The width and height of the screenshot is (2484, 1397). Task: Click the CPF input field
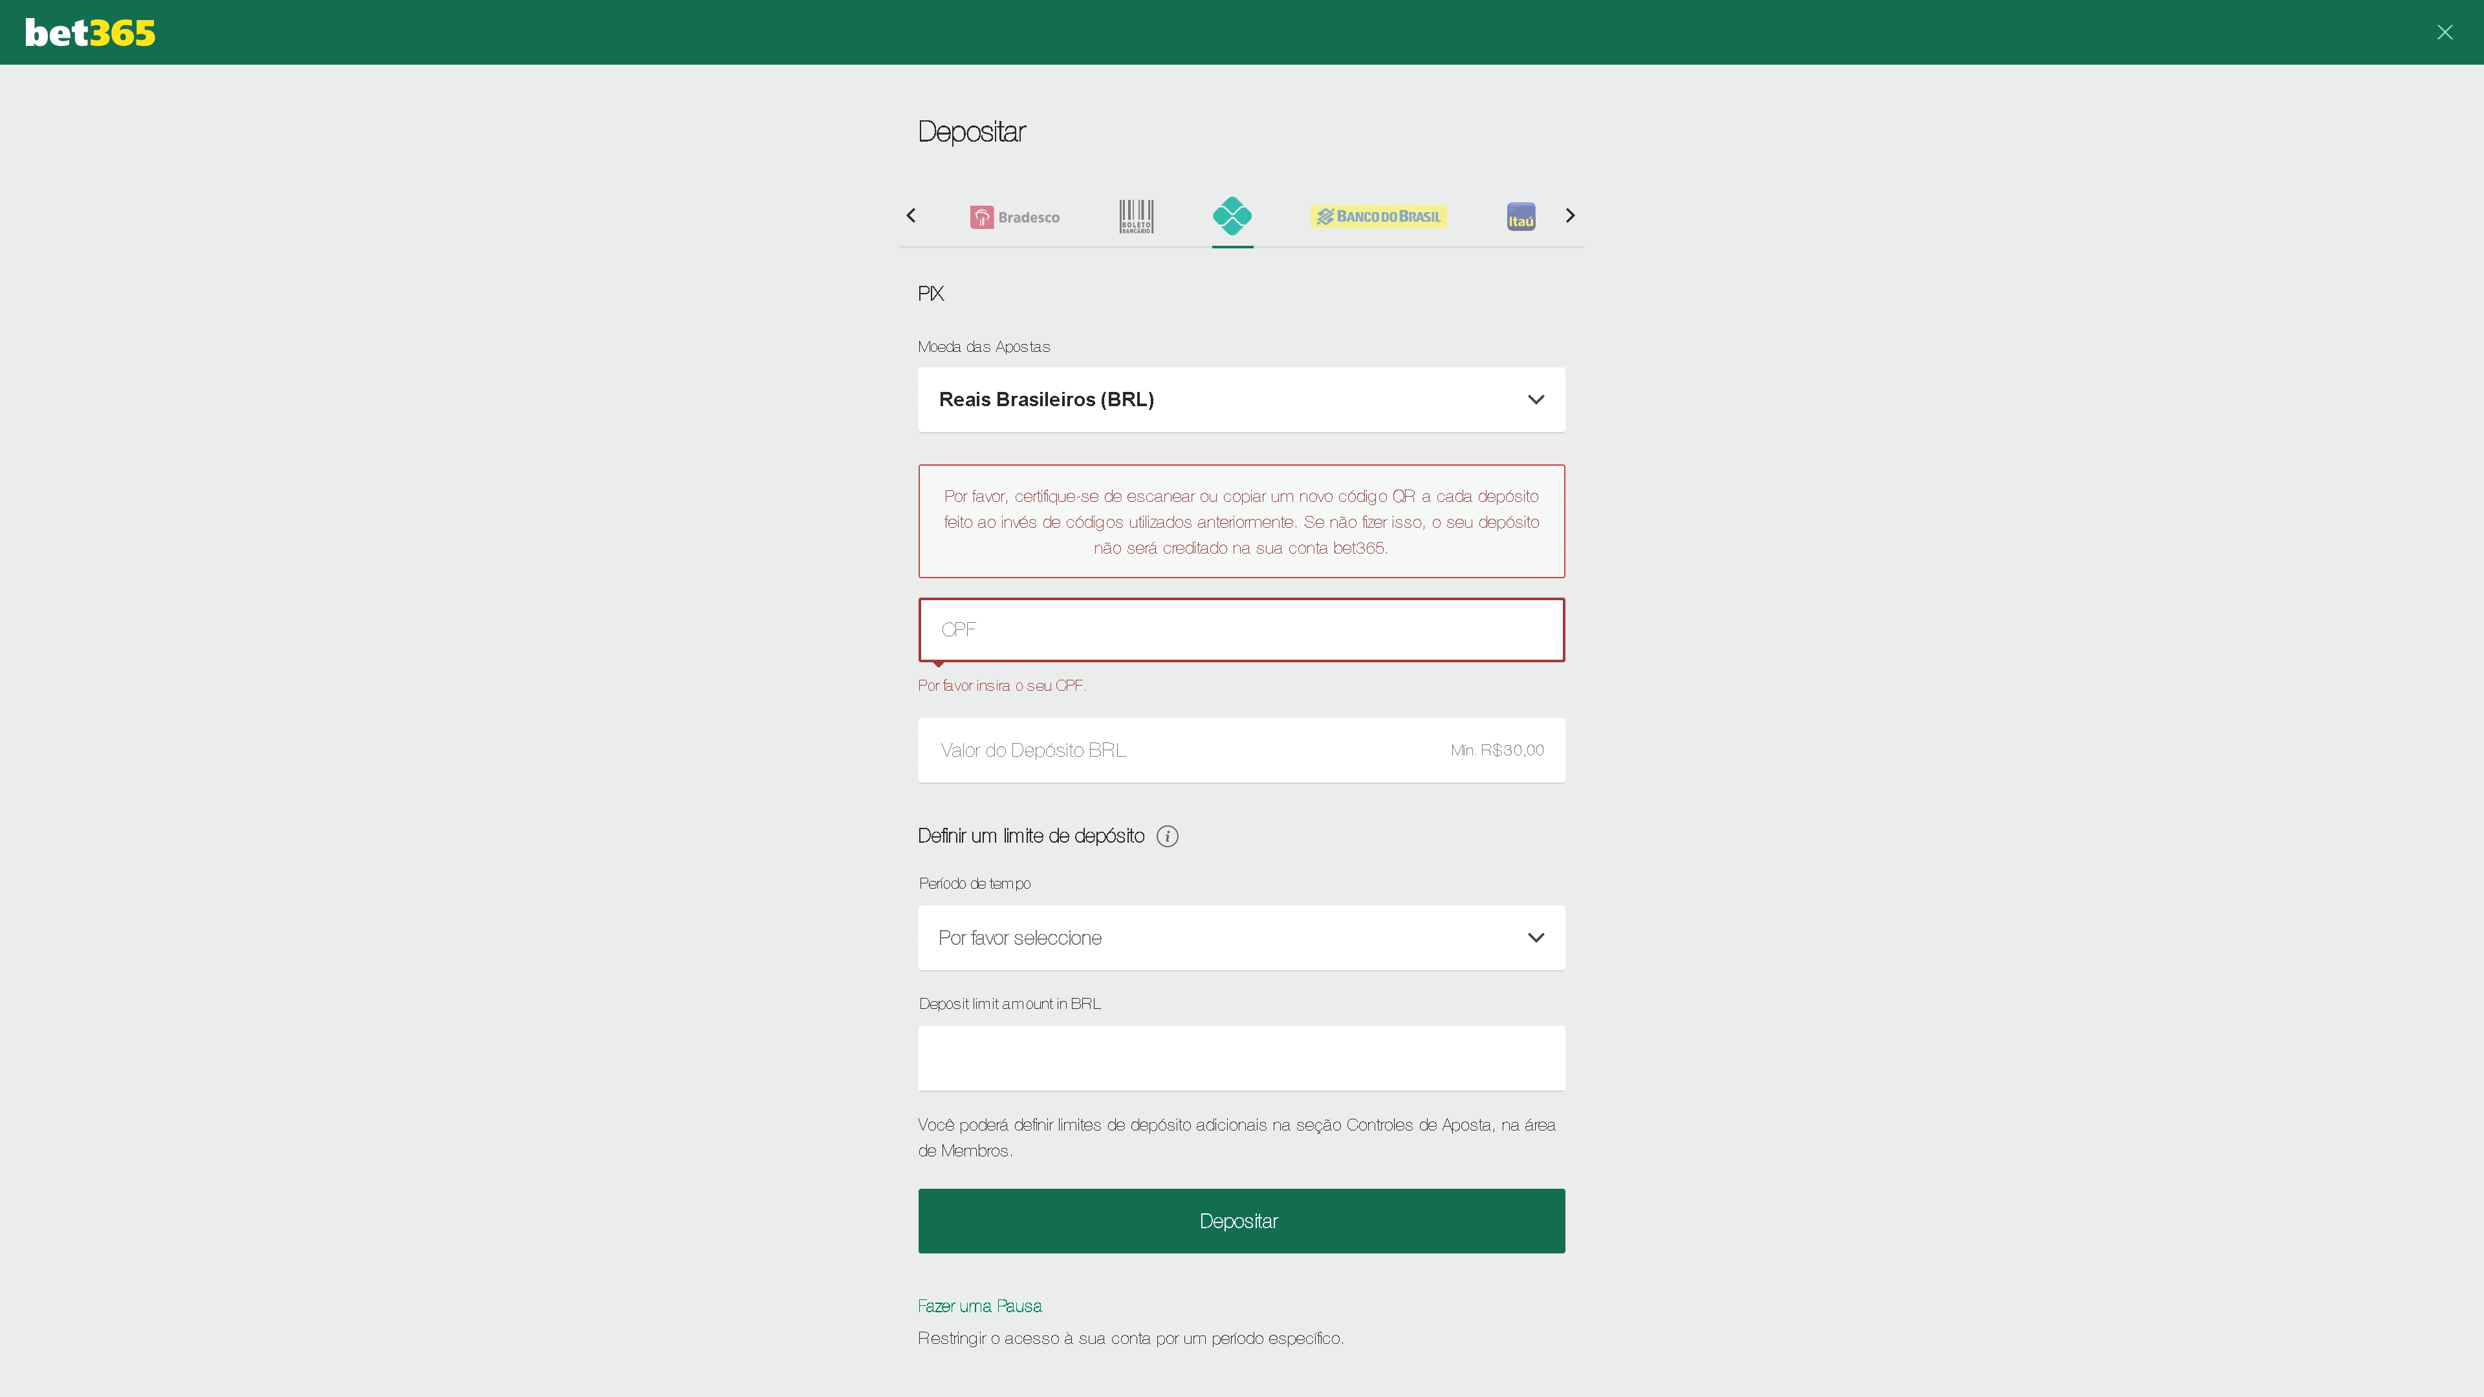1240,629
